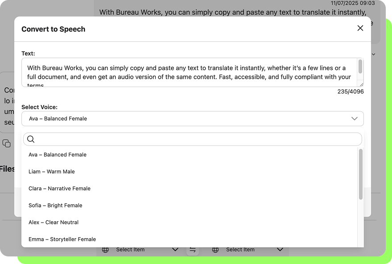Open the right language globe icon

[215, 250]
